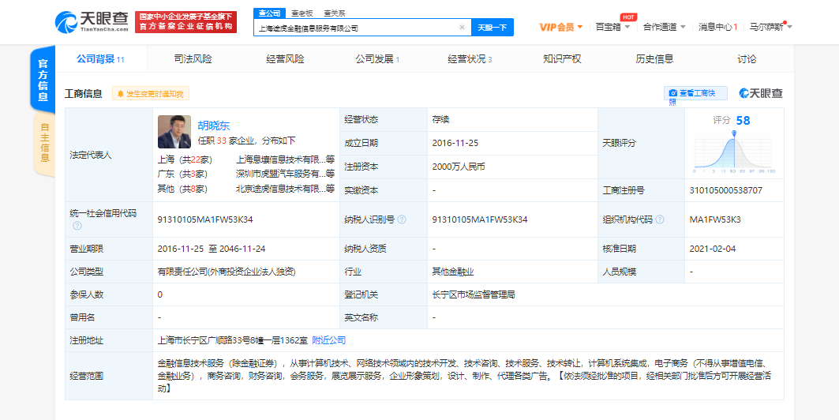This screenshot has width=839, height=420.
Task: Click the 行业 value 其他金融业
Action: (x=453, y=272)
